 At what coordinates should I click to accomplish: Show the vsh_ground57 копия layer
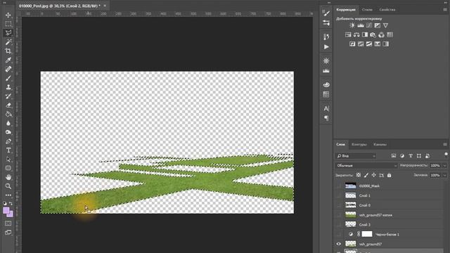click(339, 215)
